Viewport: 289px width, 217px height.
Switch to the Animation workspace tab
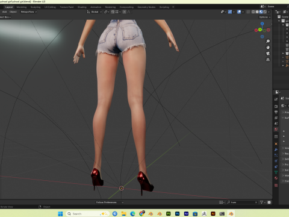click(x=96, y=7)
